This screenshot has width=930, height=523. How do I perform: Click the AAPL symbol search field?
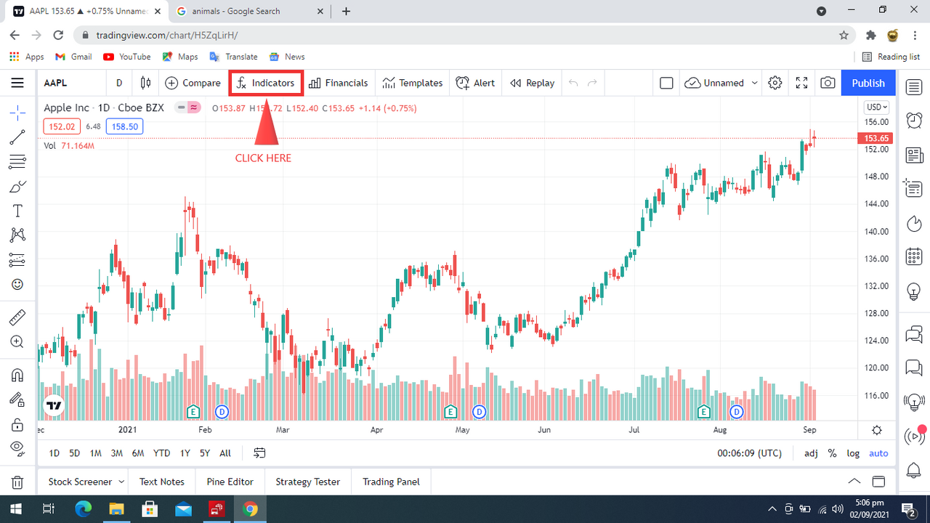tap(71, 83)
